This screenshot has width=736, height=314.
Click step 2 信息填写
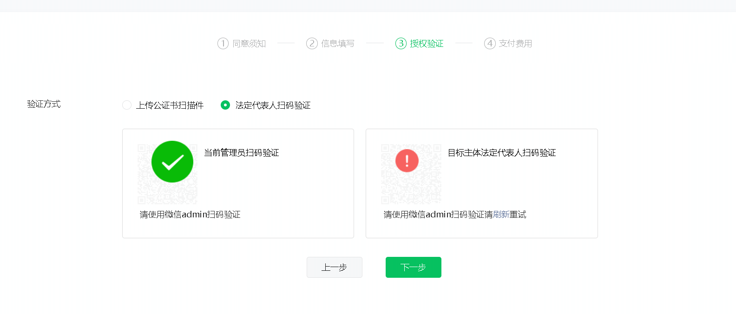(x=330, y=43)
